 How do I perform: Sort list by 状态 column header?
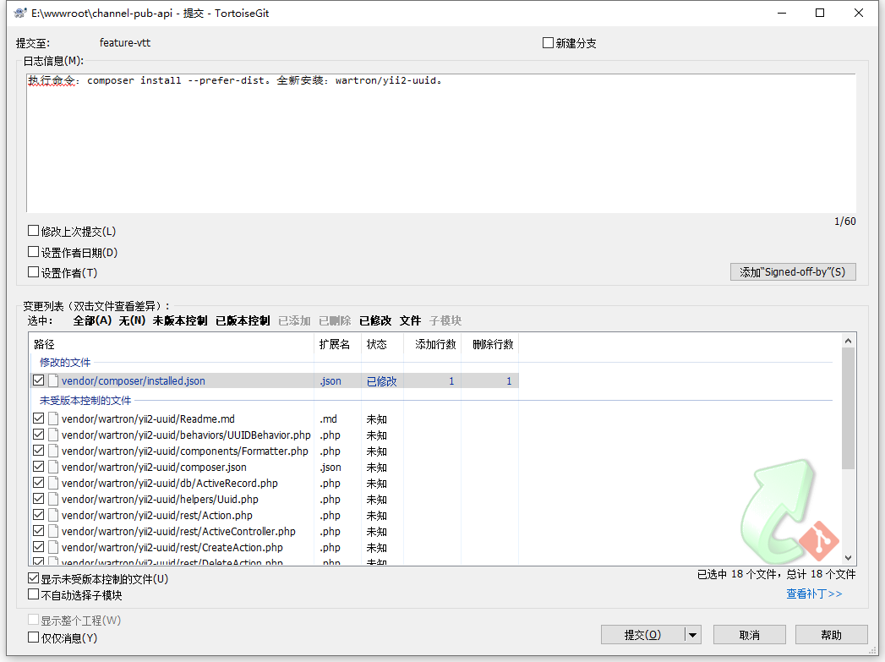(383, 344)
